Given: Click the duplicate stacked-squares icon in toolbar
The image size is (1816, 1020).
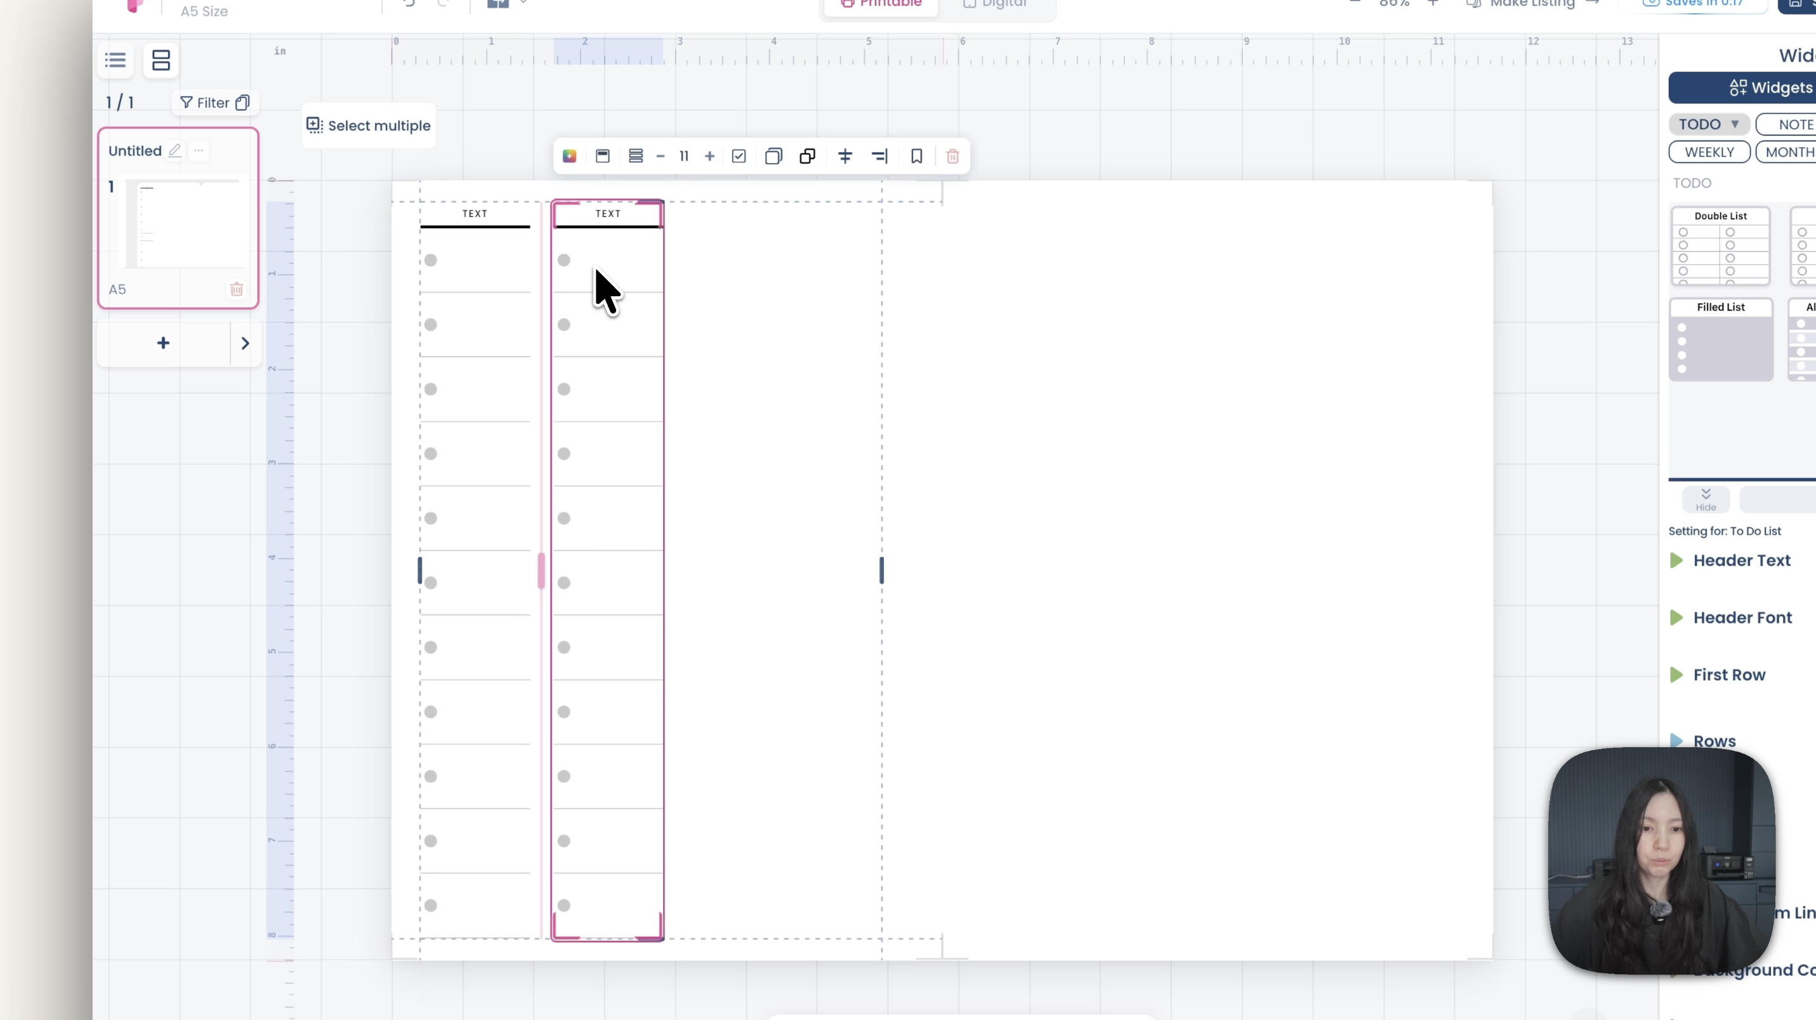Looking at the screenshot, I should coord(773,157).
